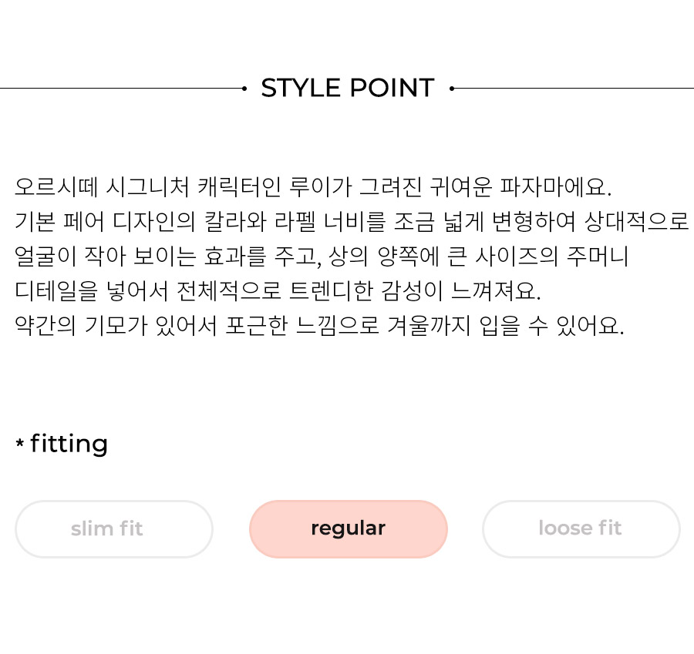Click the horizontal rule right of the heading

click(x=574, y=89)
